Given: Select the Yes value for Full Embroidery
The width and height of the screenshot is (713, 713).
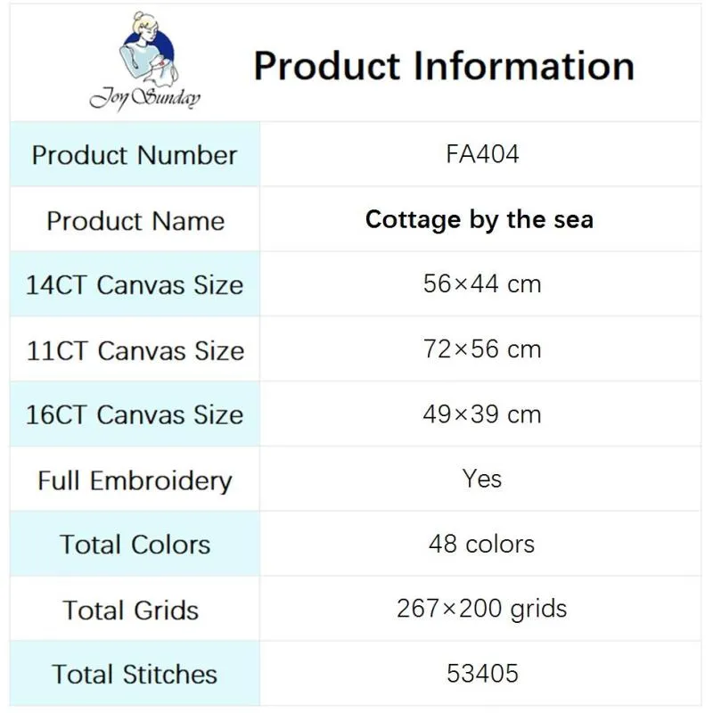Looking at the screenshot, I should coord(482,479).
